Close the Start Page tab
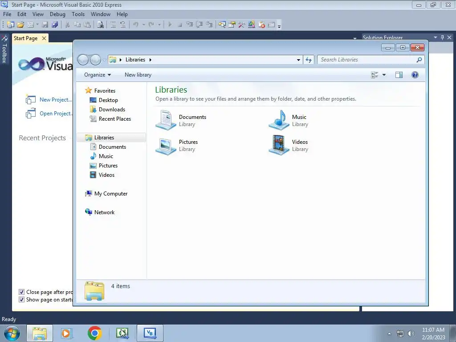This screenshot has height=342, width=456. click(44, 38)
